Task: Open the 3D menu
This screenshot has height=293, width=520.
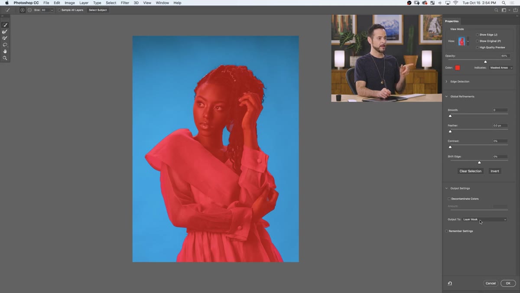Action: pyautogui.click(x=136, y=3)
